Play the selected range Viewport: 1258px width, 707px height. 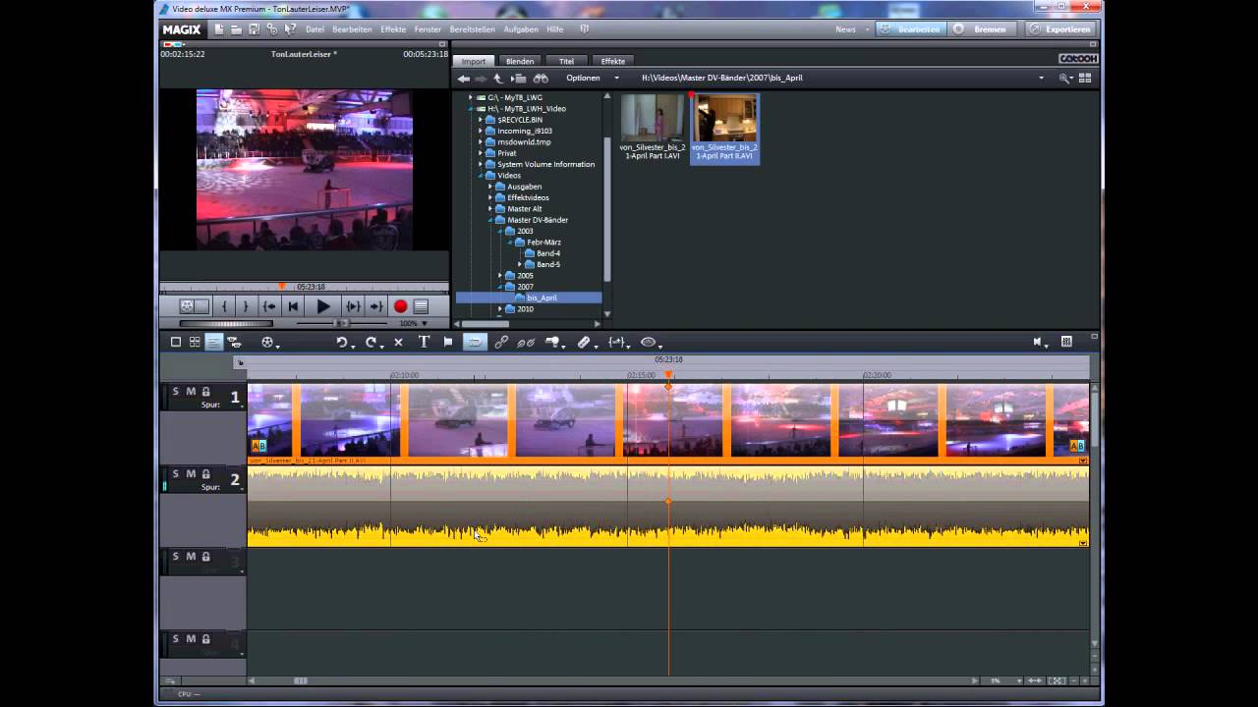pos(353,306)
